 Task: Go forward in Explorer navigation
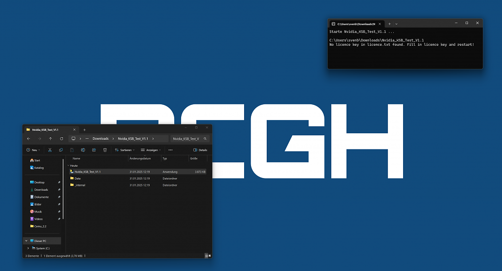[x=39, y=139]
